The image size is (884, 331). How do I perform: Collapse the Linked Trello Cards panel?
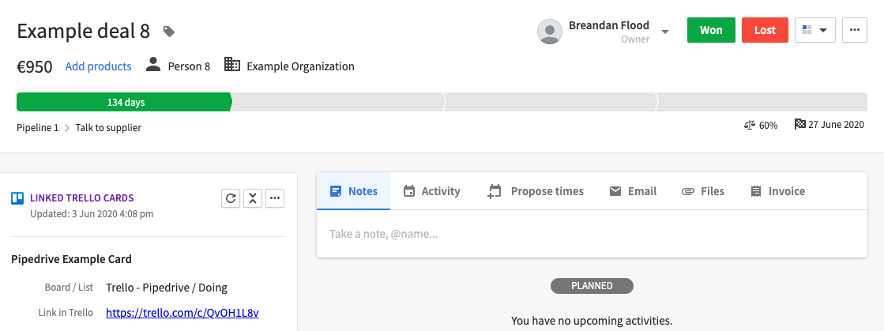click(x=253, y=198)
